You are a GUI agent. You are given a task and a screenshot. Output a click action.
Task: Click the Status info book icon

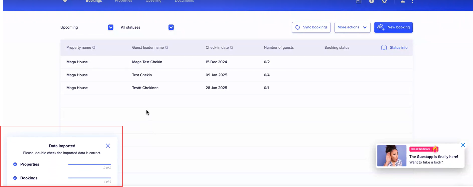tap(384, 48)
